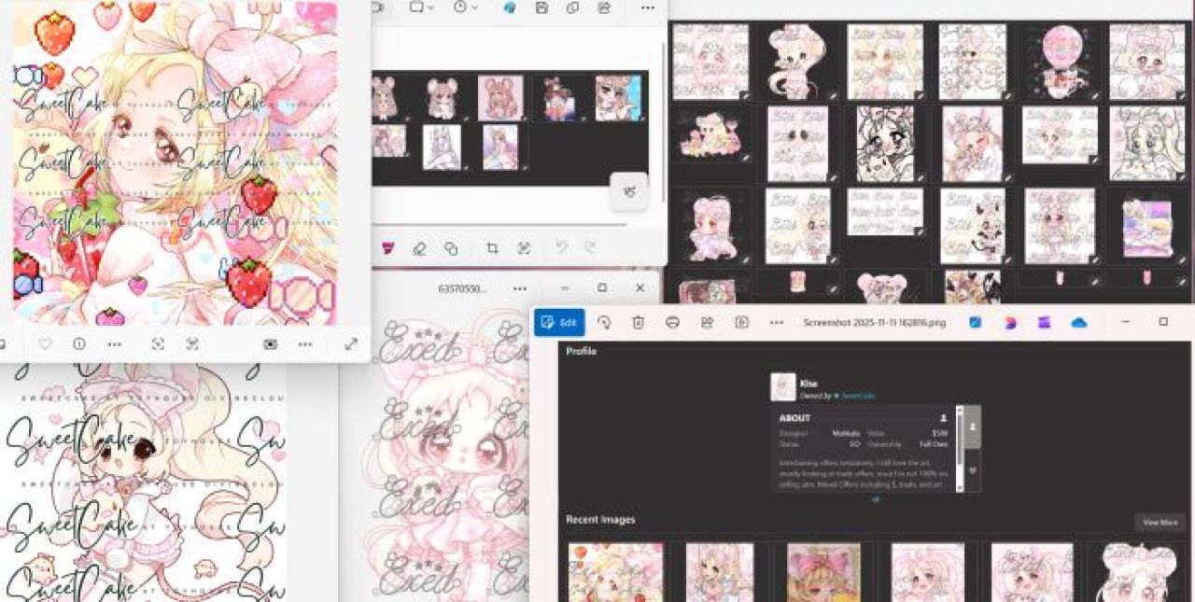The image size is (1195, 602).
Task: Open the See more menu in Snipping Tool
Action: 647,7
